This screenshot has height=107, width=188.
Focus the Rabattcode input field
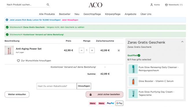point(57,86)
